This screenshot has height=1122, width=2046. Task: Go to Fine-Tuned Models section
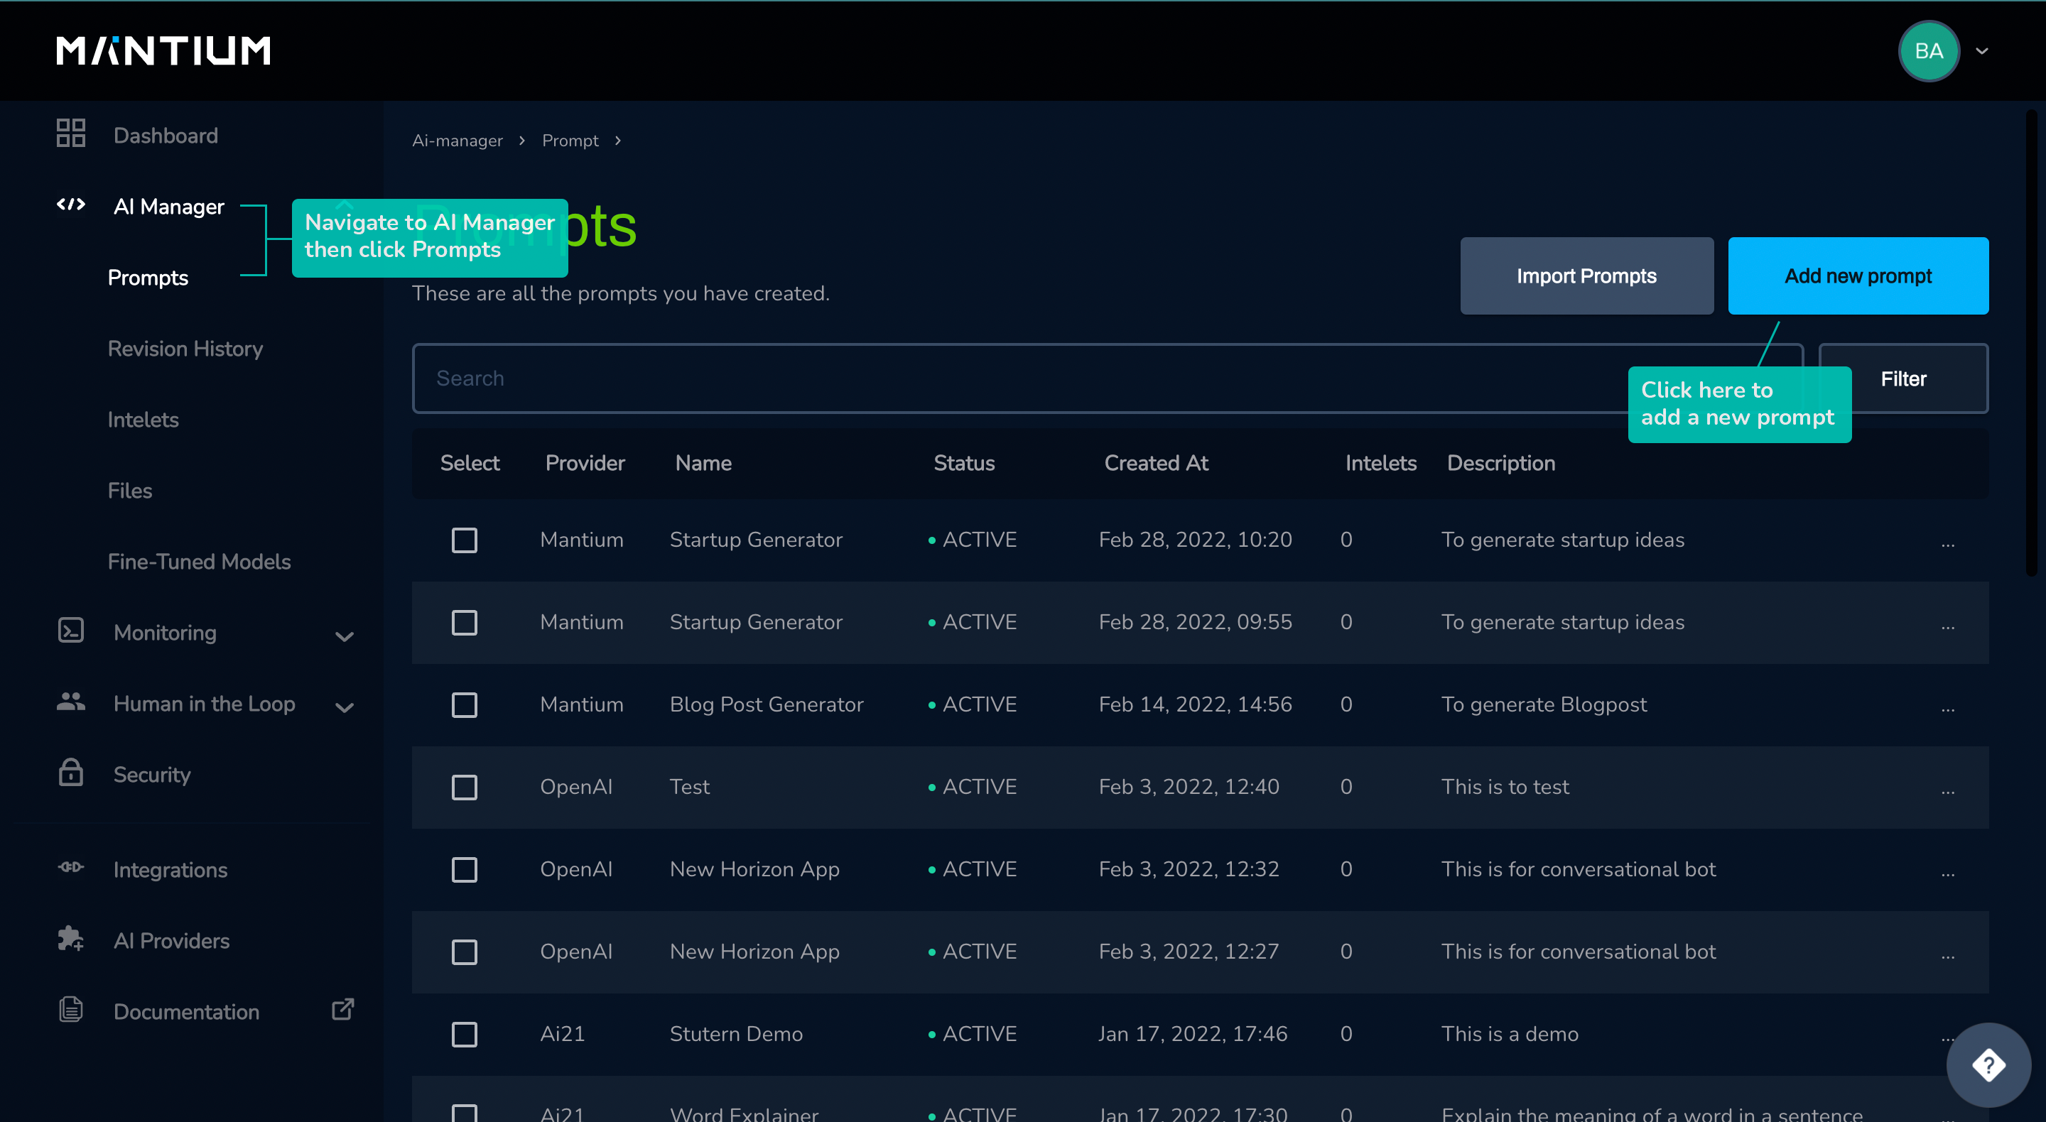[199, 562]
